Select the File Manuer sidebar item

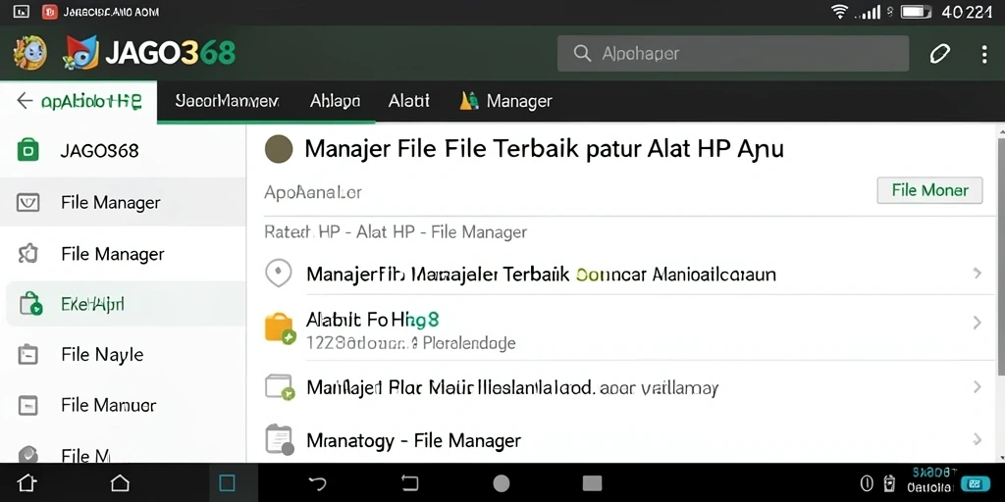point(123,405)
